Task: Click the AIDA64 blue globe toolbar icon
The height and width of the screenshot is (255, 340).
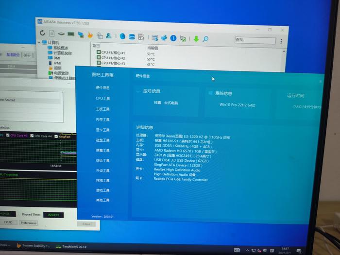Action: 122,36
